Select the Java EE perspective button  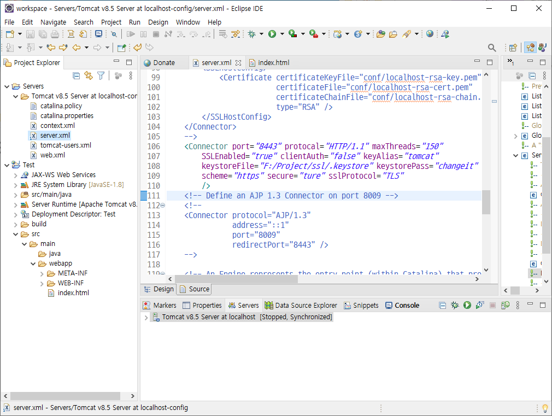tap(530, 48)
